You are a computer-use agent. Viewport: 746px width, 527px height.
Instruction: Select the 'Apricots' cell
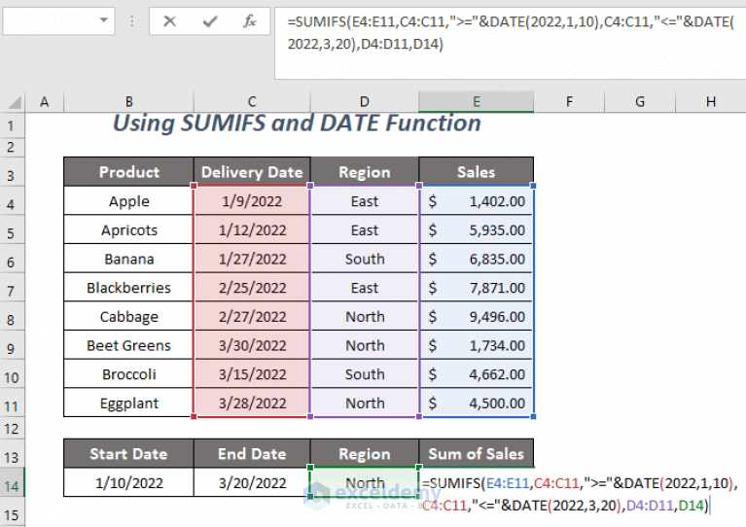pyautogui.click(x=129, y=230)
